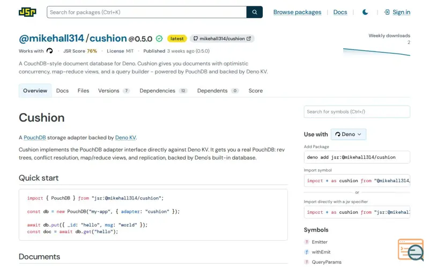Click the Quick start heading

click(x=39, y=178)
